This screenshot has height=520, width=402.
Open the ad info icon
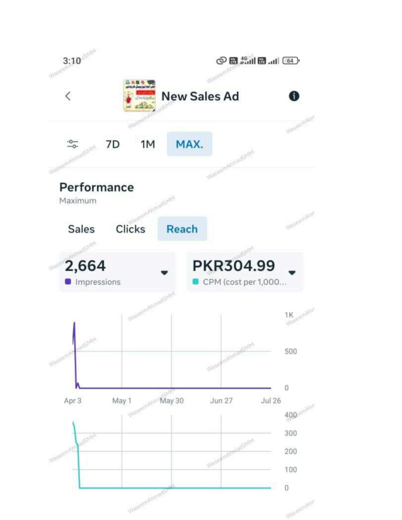click(x=294, y=96)
